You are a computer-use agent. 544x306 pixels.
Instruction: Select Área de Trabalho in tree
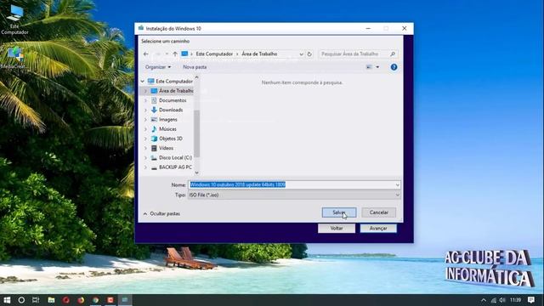pos(176,91)
